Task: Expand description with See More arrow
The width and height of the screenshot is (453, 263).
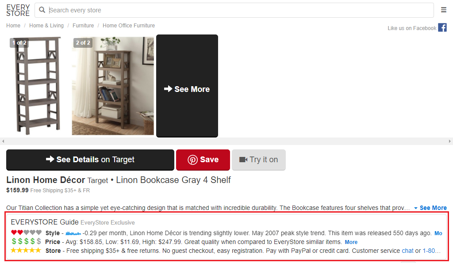Action: (x=430, y=208)
